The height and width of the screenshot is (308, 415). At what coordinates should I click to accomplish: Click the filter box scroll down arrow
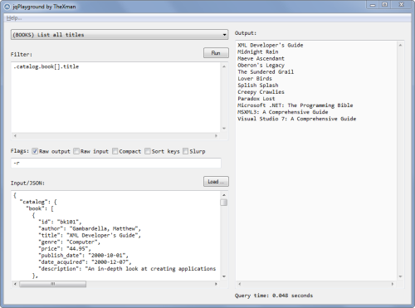coord(224,129)
